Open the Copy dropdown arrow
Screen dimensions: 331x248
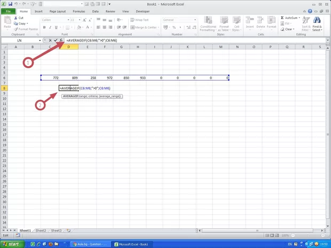[x=27, y=23]
